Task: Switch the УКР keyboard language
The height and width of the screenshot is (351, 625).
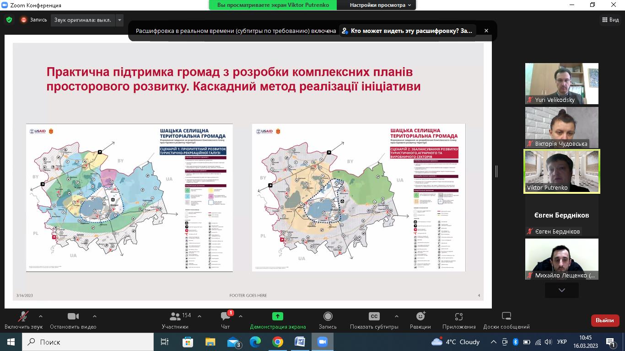Action: pyautogui.click(x=563, y=342)
